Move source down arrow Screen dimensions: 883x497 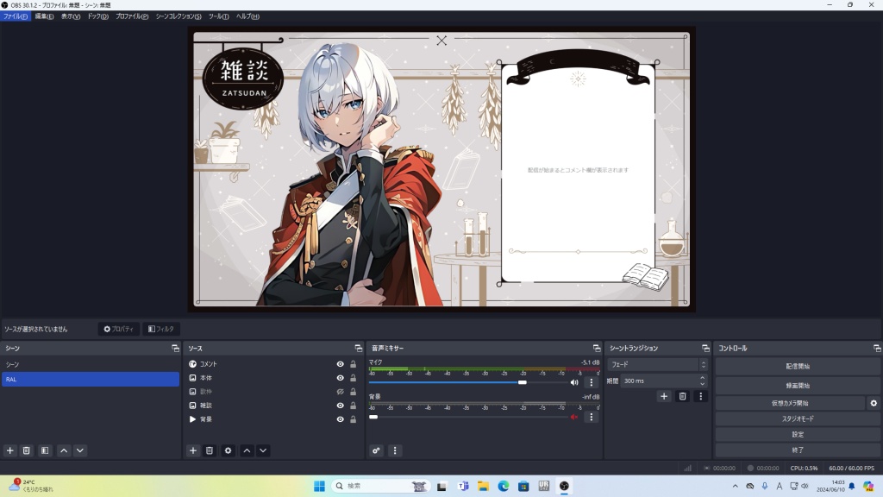(x=263, y=450)
